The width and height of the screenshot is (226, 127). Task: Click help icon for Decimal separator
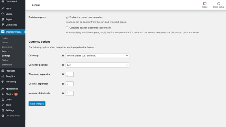tap(63, 84)
